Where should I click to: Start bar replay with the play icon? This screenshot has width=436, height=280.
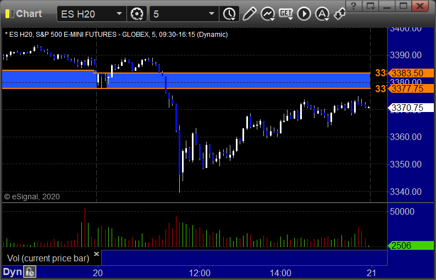(x=304, y=14)
